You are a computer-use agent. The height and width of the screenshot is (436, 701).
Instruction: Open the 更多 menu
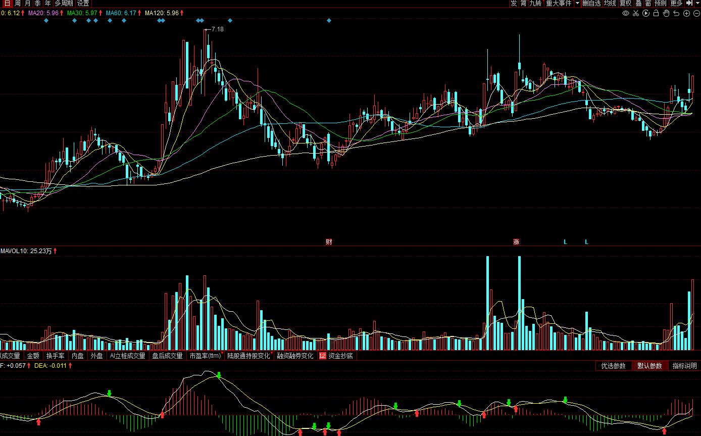(x=676, y=3)
